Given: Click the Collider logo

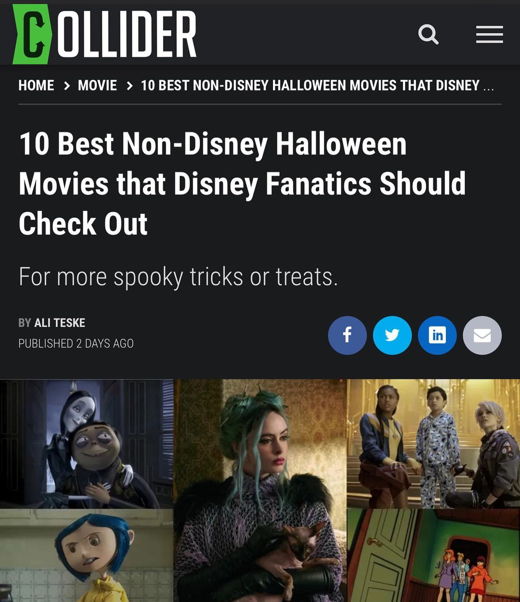Looking at the screenshot, I should (105, 34).
